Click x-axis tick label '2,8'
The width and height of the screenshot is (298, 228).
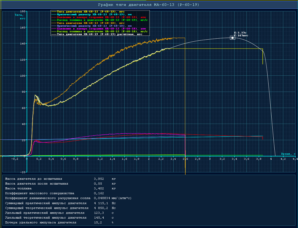click(198, 159)
